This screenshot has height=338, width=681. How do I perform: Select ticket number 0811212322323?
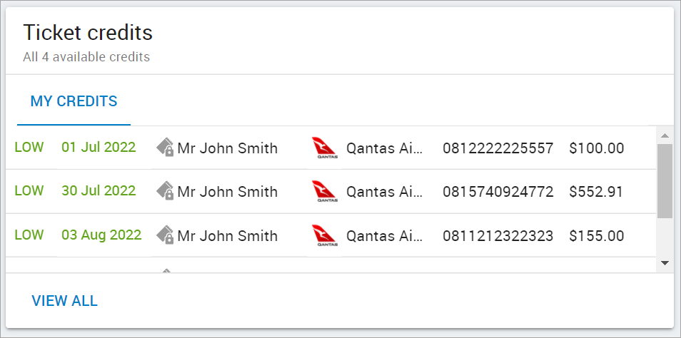(x=498, y=235)
